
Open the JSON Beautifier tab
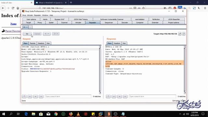[x=174, y=19]
